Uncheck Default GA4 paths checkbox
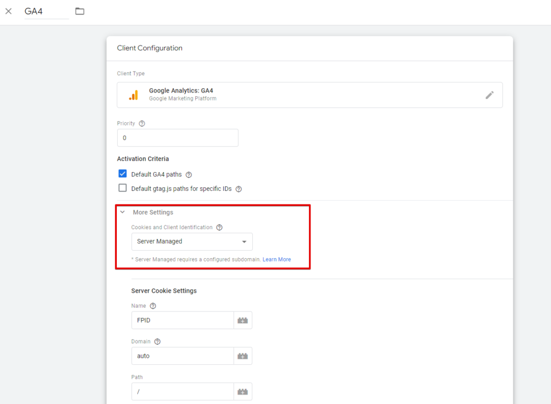Image resolution: width=551 pixels, height=404 pixels. pos(122,174)
